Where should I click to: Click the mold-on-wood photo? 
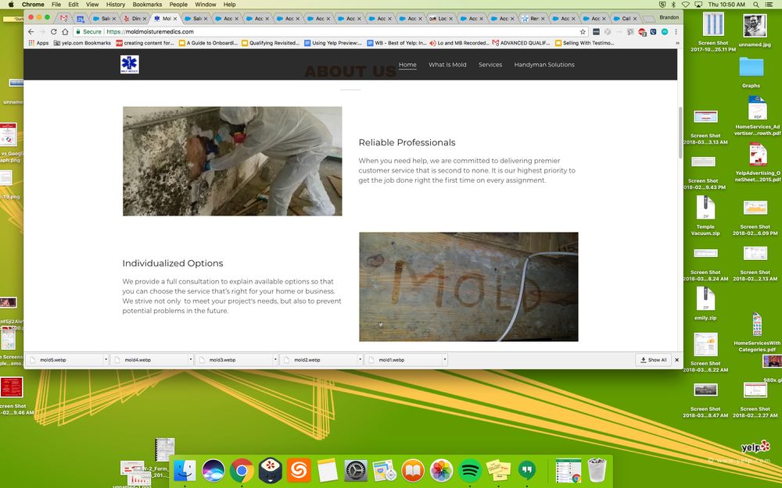point(468,287)
